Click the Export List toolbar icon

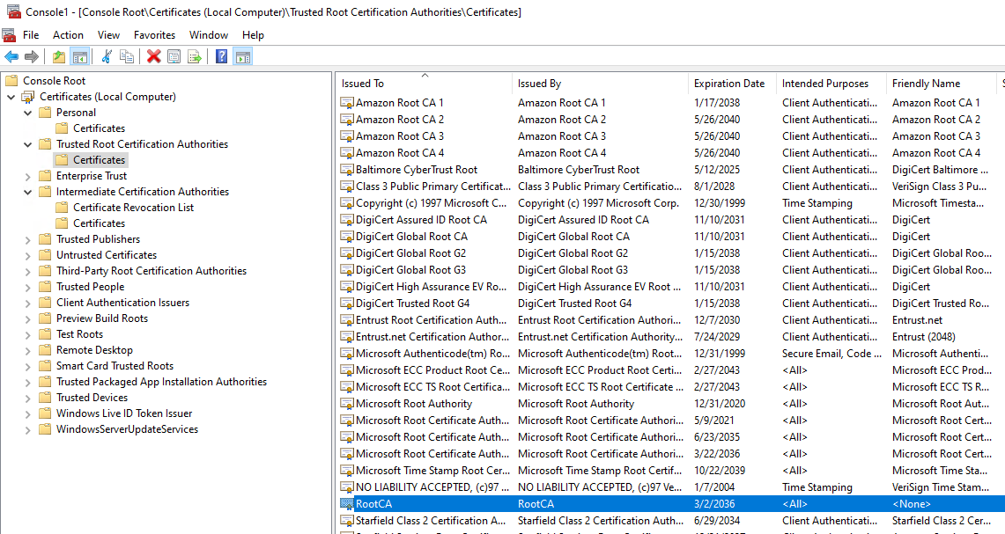click(x=195, y=57)
